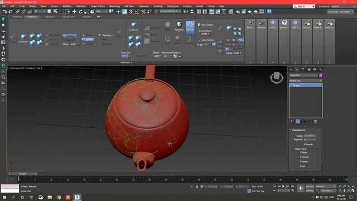357x201 pixels.
Task: Click the Transform question-mark preset
Action: [x=284, y=24]
